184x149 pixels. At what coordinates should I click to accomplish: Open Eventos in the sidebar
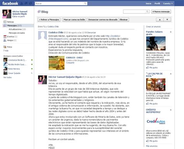coord(12,37)
